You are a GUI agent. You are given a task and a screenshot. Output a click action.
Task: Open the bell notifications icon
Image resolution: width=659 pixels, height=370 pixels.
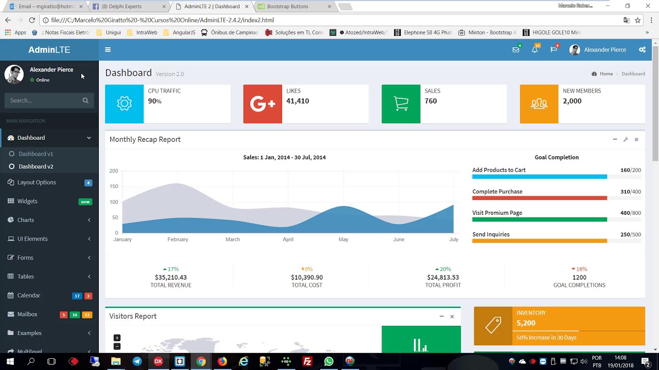(x=535, y=50)
